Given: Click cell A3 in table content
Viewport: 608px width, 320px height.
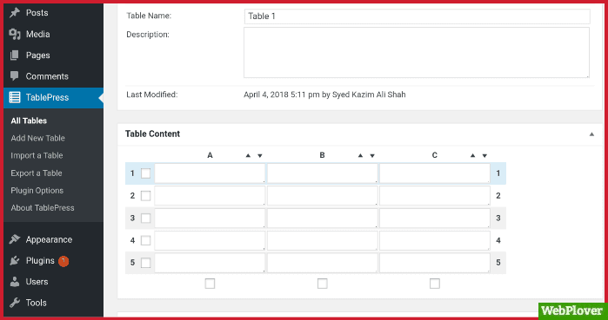Looking at the screenshot, I should (210, 218).
